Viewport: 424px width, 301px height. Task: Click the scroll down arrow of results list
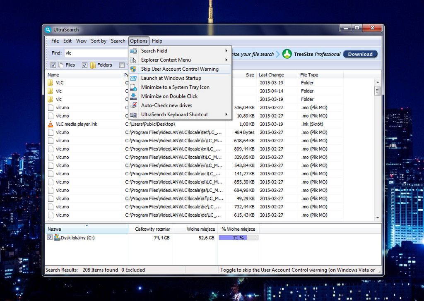[x=378, y=217]
